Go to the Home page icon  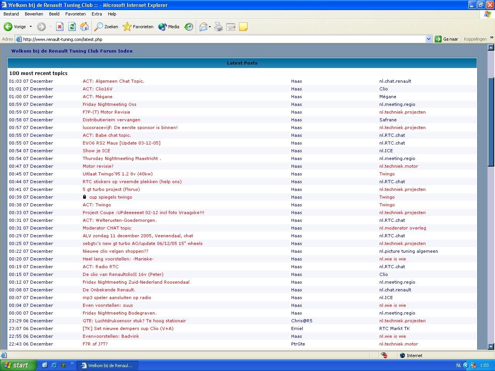[x=84, y=27]
